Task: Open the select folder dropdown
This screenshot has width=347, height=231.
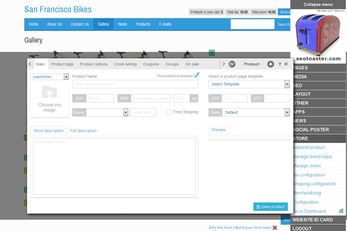Action: click(x=50, y=76)
